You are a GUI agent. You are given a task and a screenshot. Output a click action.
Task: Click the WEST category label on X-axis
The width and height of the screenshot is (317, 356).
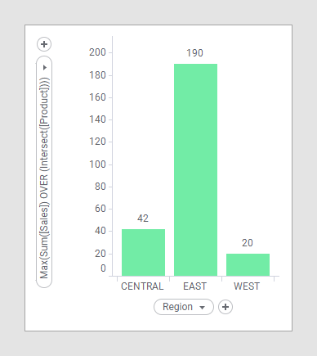(247, 286)
